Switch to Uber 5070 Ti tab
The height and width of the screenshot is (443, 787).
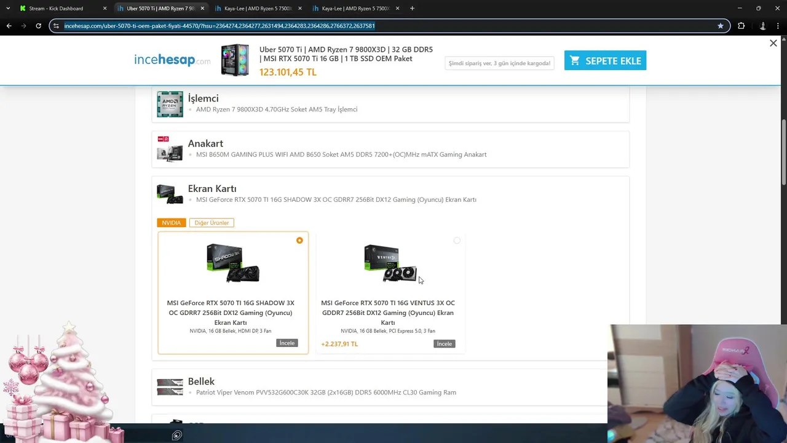tap(160, 9)
